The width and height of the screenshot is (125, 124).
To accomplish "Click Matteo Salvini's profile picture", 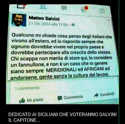I will tap(19, 20).
